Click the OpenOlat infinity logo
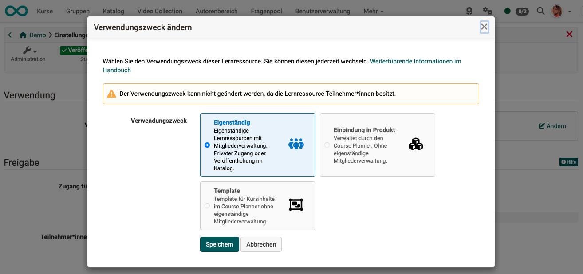583x274 pixels. 16,11
